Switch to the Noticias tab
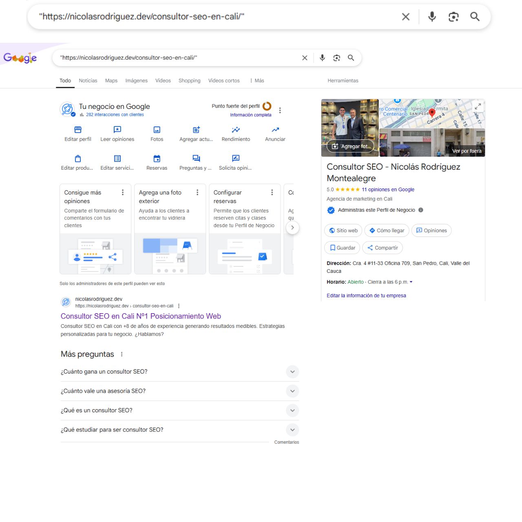The image size is (522, 522). [88, 81]
